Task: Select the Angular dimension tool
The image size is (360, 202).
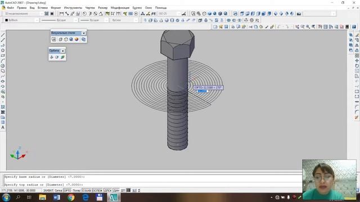Action: click(101, 13)
